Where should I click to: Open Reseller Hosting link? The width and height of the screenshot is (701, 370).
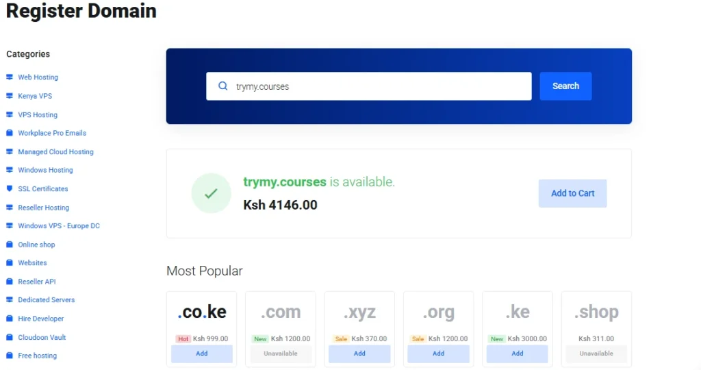tap(43, 208)
